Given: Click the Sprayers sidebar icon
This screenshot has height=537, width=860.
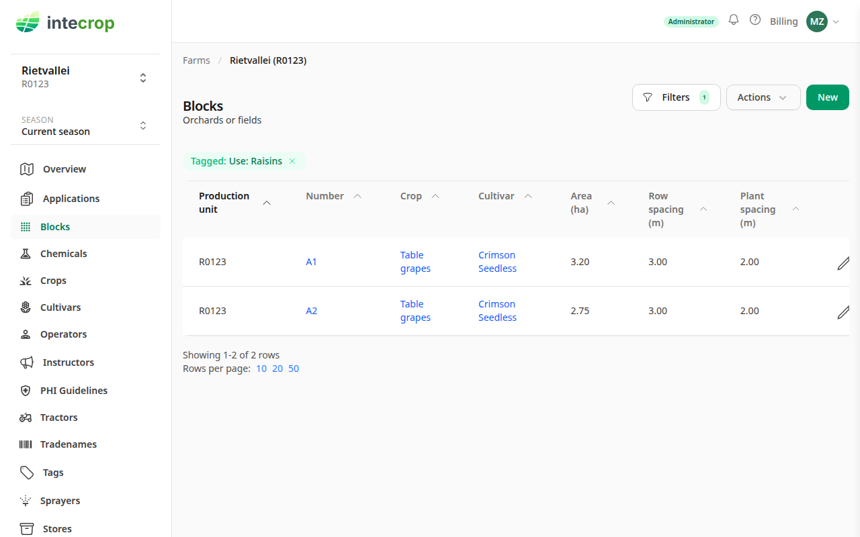Looking at the screenshot, I should [x=26, y=501].
